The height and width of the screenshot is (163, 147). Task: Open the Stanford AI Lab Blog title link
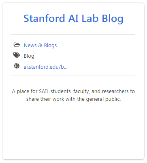coord(73,19)
